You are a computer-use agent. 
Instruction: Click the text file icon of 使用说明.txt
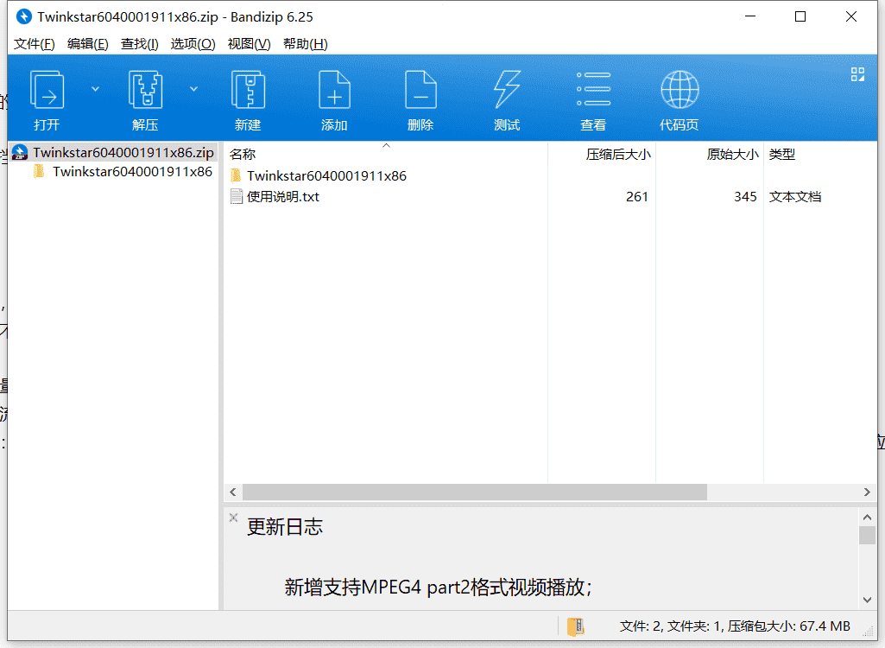(237, 197)
